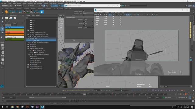Jump to start of playback range
195x109 pixels.
point(176,94)
